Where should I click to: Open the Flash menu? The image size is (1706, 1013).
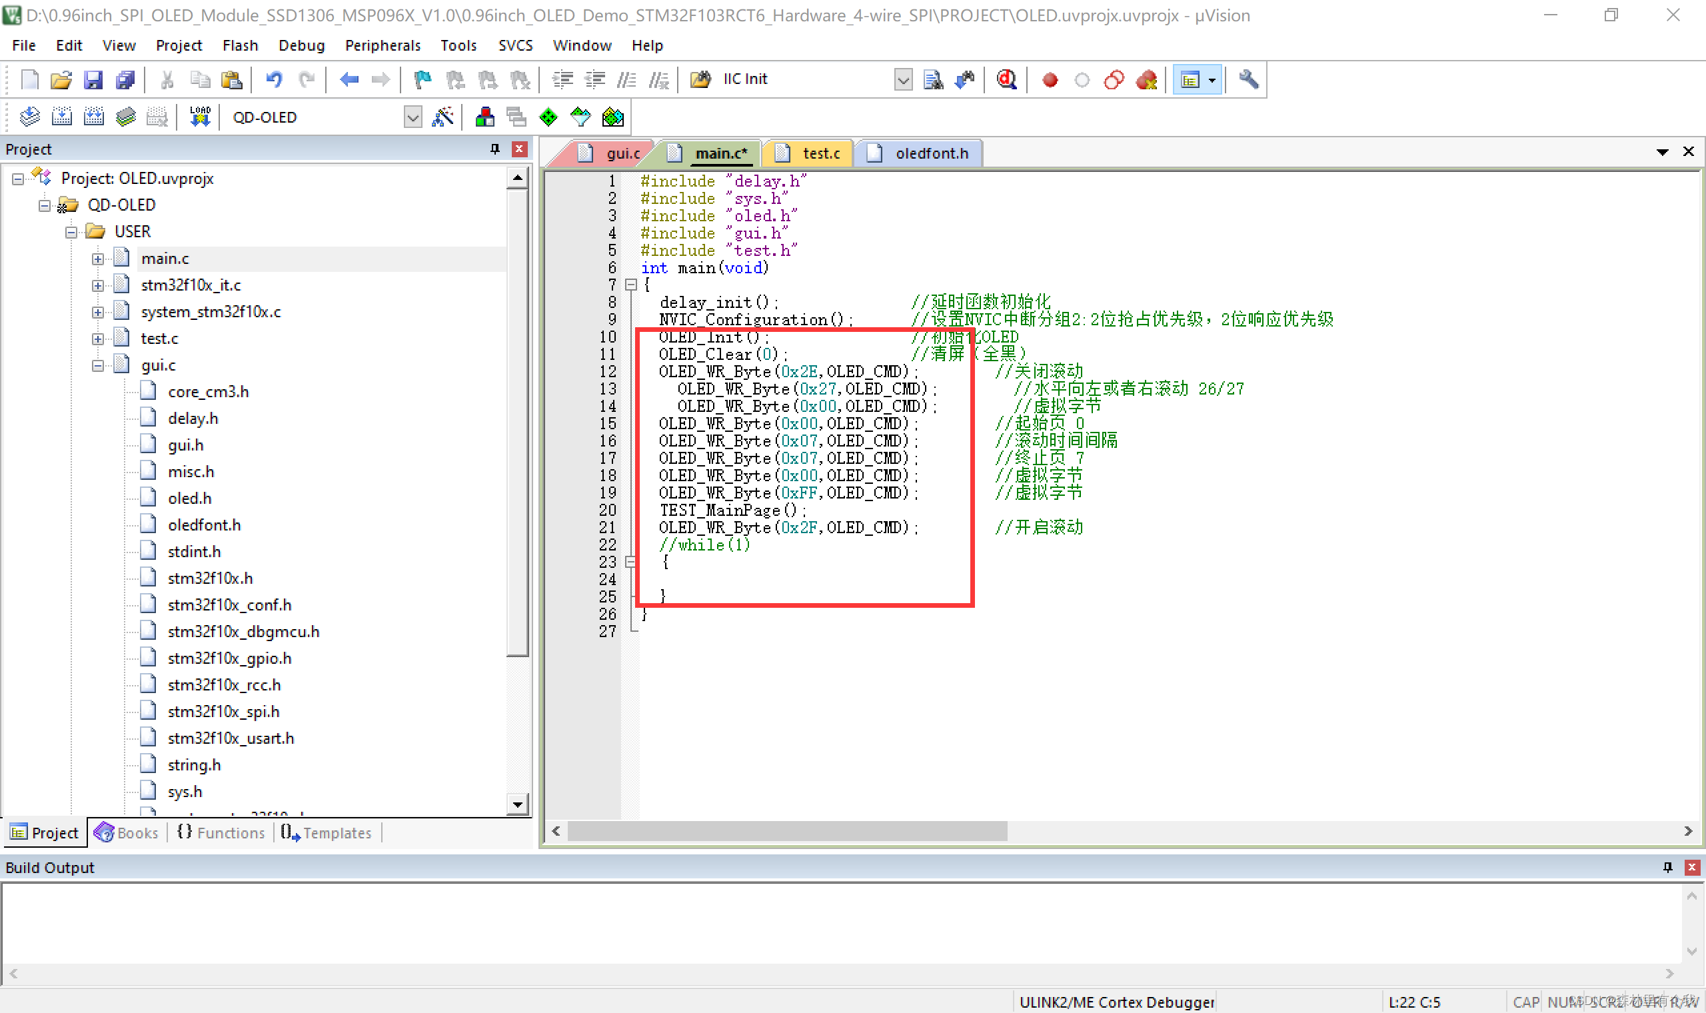point(240,45)
